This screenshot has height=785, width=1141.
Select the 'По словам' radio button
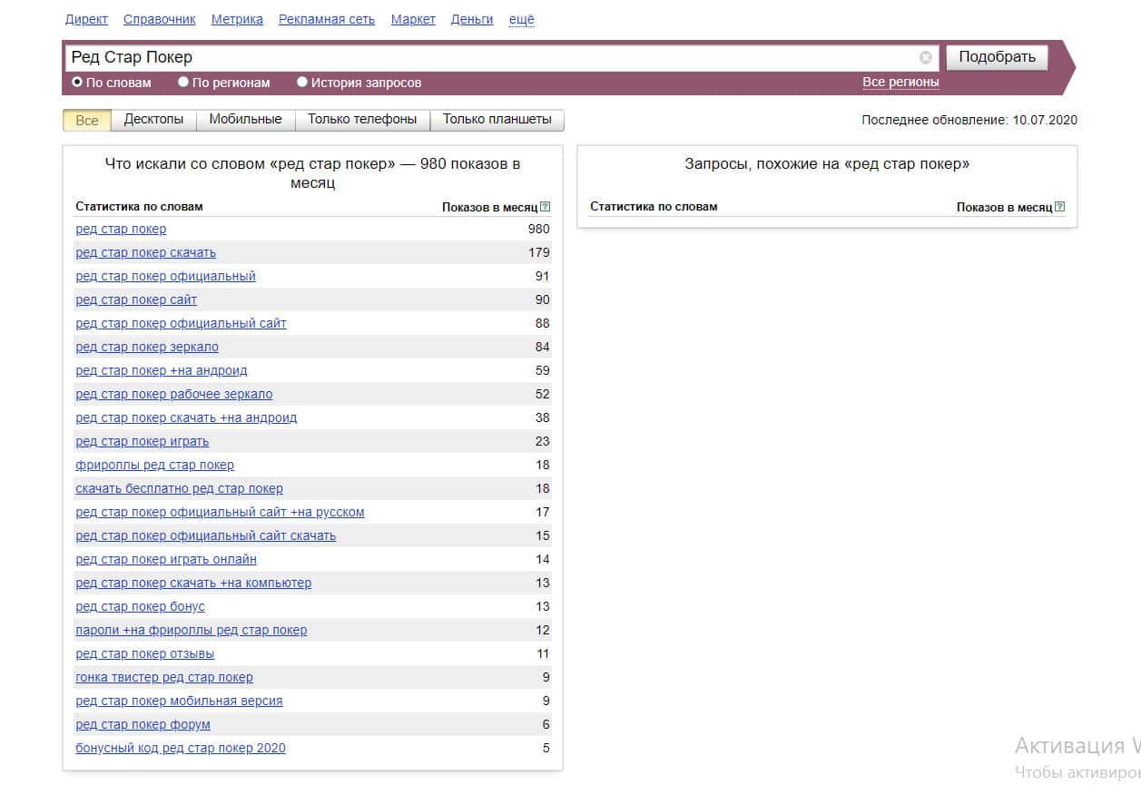(77, 82)
